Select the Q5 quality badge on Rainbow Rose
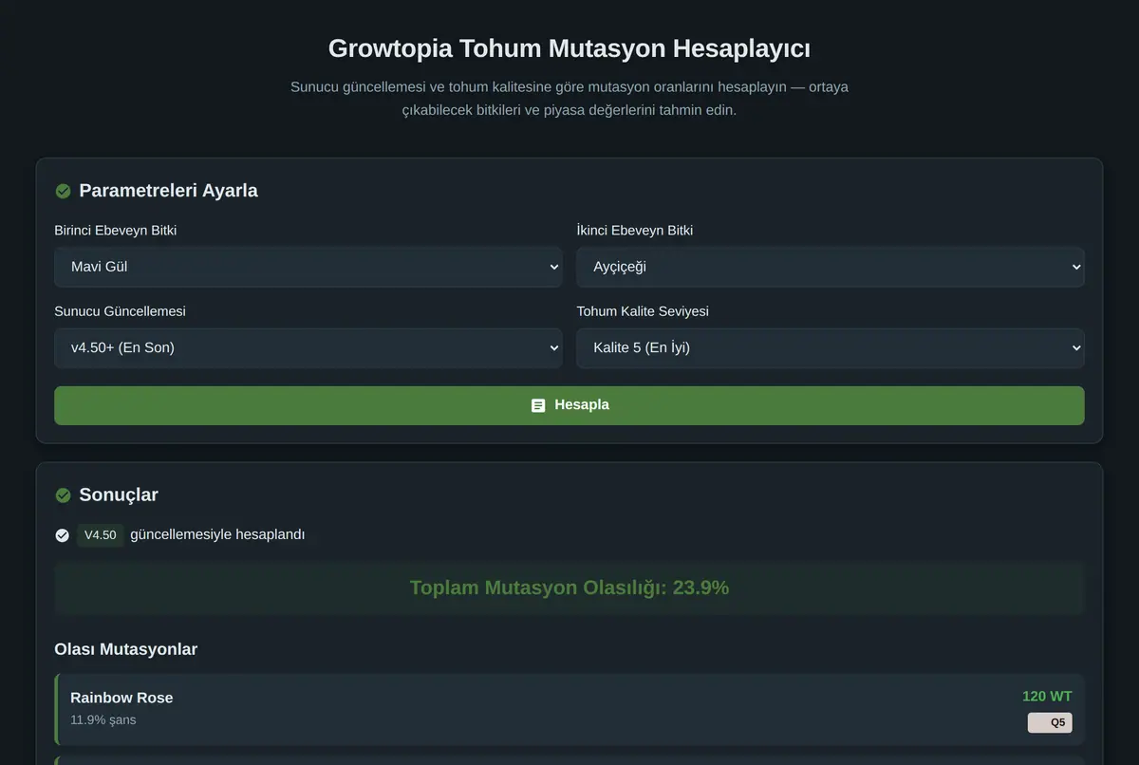 pyautogui.click(x=1050, y=722)
